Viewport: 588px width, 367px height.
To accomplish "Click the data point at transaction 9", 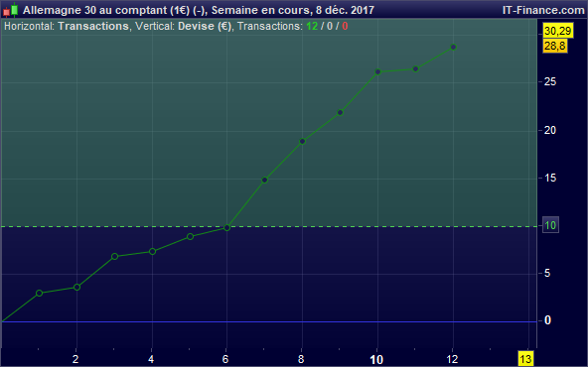I will tap(340, 112).
